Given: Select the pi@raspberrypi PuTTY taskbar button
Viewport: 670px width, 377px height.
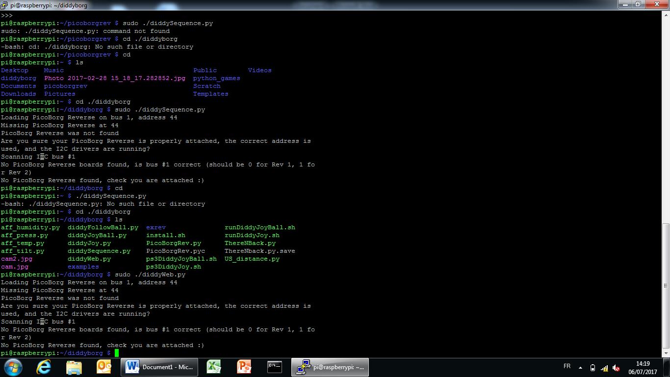Looking at the screenshot, I should point(330,367).
